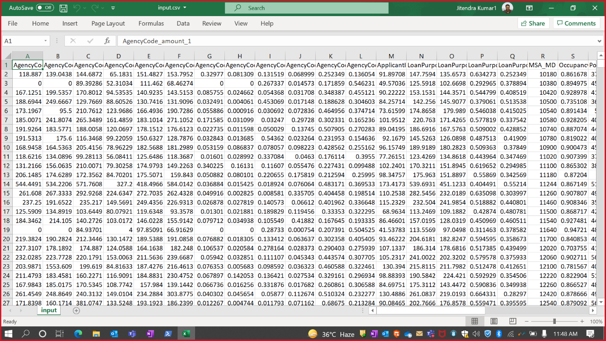Click the Save icon in title bar
The height and width of the screenshot is (341, 606).
(x=63, y=8)
